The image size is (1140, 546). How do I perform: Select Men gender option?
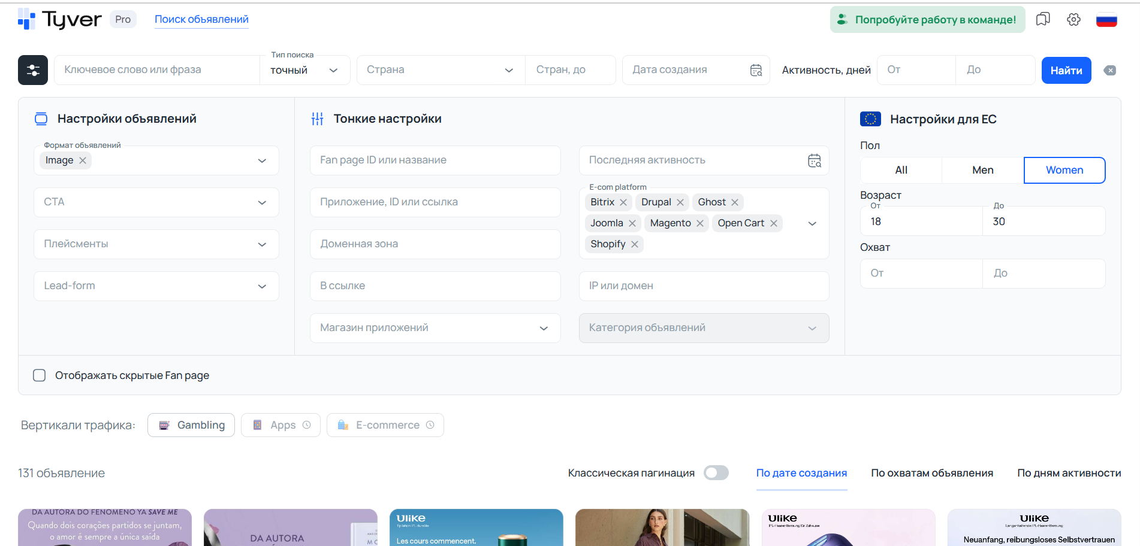click(x=982, y=170)
